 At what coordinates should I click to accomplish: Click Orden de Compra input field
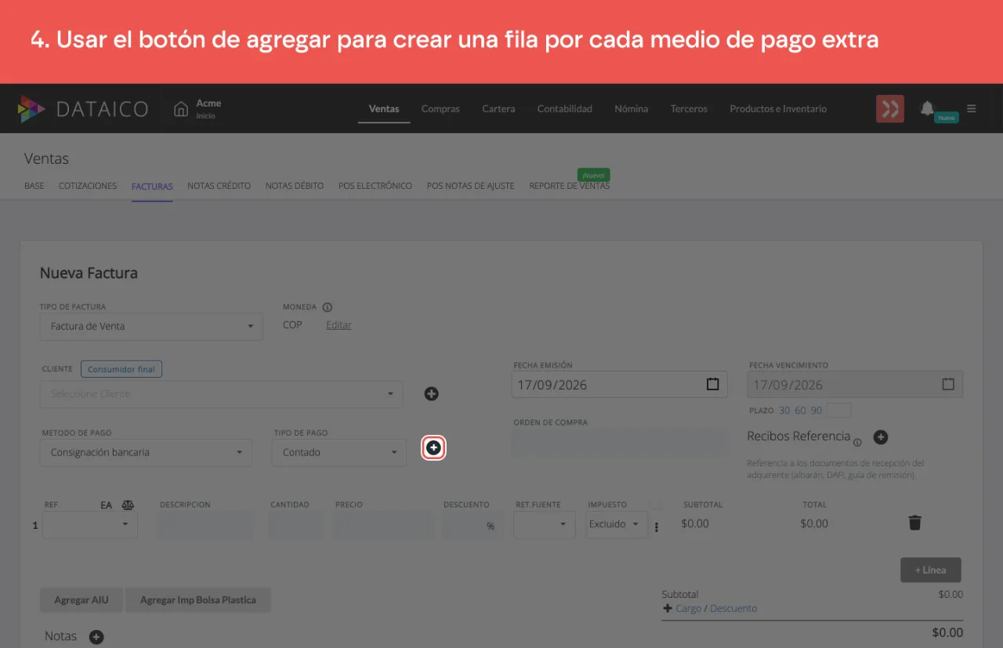point(620,441)
